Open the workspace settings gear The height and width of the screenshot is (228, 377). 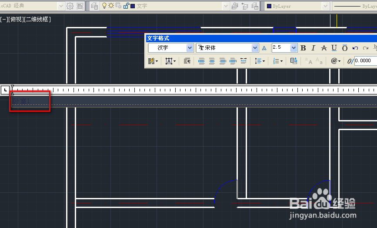click(x=70, y=6)
